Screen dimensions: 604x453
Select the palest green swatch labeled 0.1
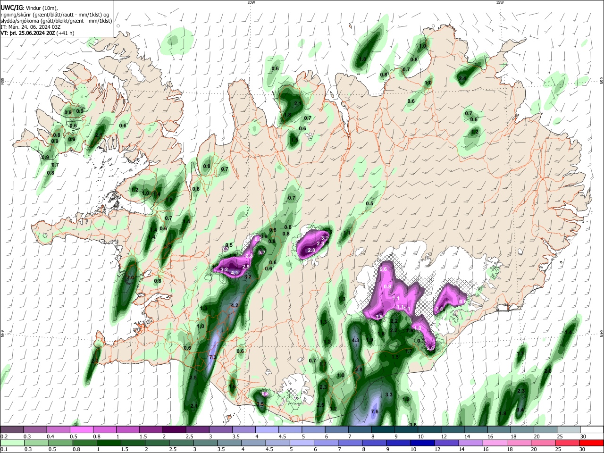pyautogui.click(x=12, y=443)
